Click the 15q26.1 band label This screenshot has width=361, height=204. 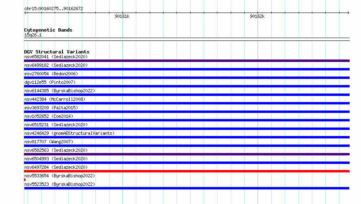coord(33,35)
